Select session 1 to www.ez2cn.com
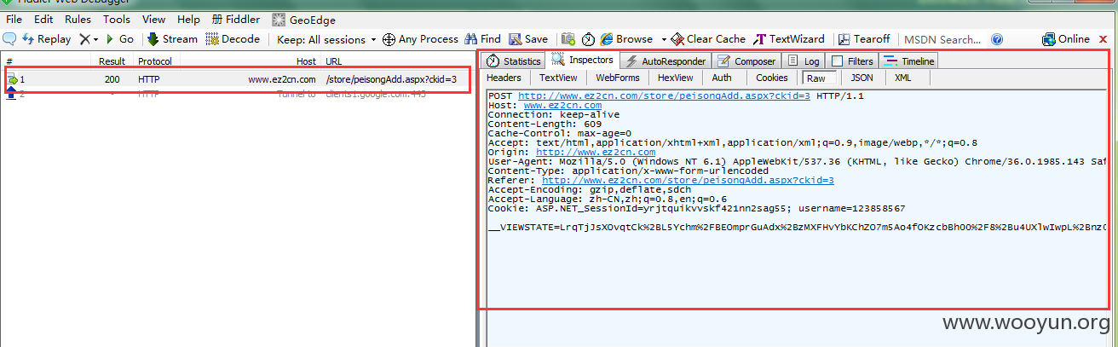 [x=236, y=79]
